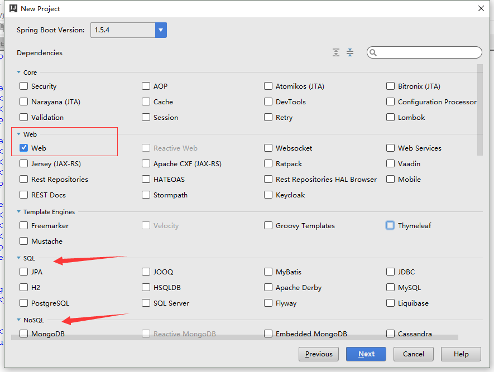Click the Expand All dependencies icon
This screenshot has width=494, height=372.
click(336, 52)
